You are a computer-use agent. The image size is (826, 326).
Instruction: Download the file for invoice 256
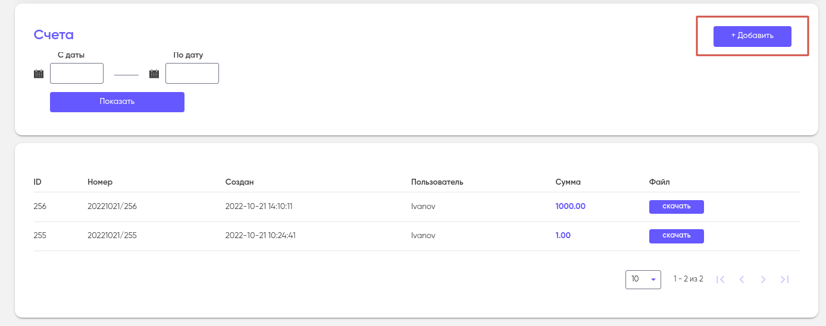tap(676, 207)
